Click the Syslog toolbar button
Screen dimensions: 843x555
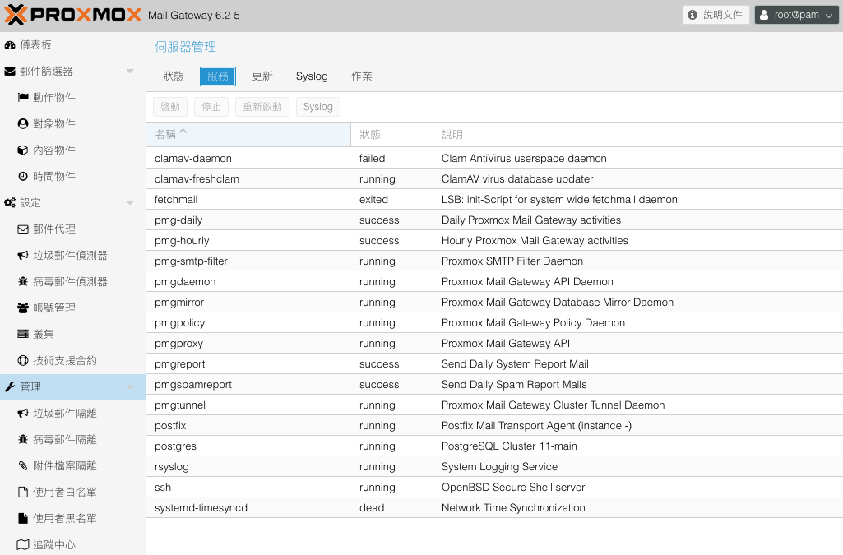[317, 107]
